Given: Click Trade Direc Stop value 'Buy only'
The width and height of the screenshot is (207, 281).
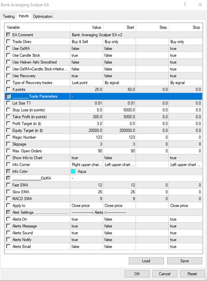Looking at the screenshot, I should (185, 42).
